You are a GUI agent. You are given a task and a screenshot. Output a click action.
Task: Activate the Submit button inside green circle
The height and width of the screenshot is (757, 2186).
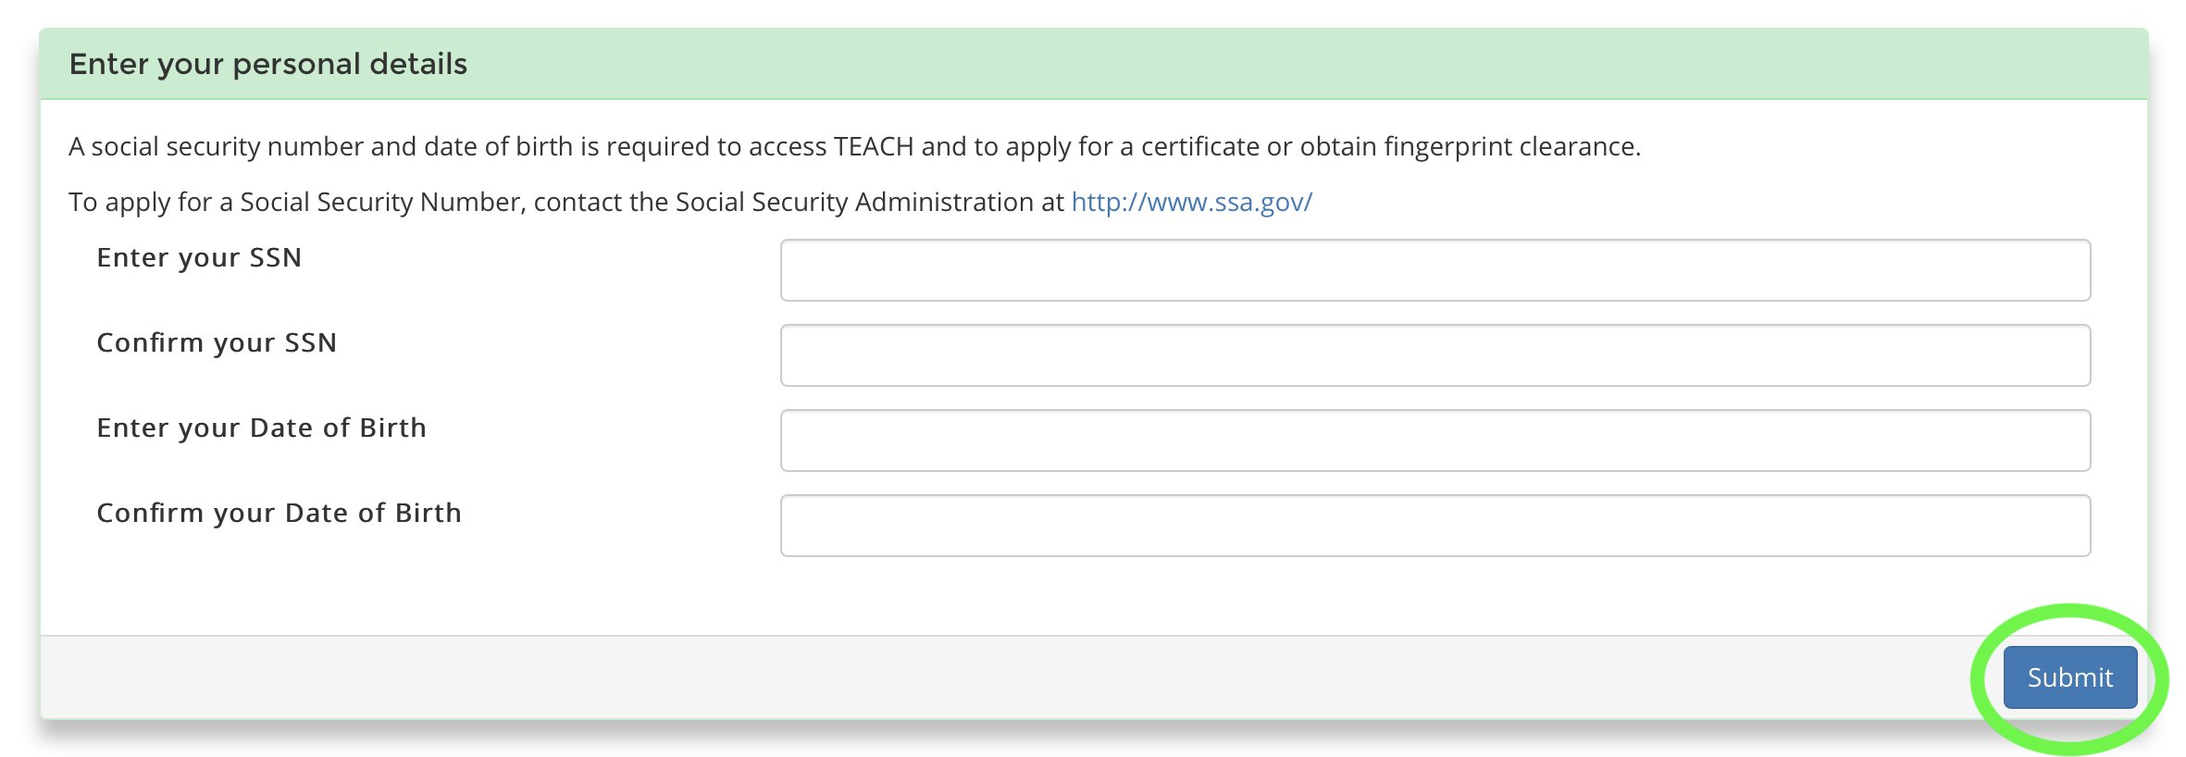(2070, 676)
